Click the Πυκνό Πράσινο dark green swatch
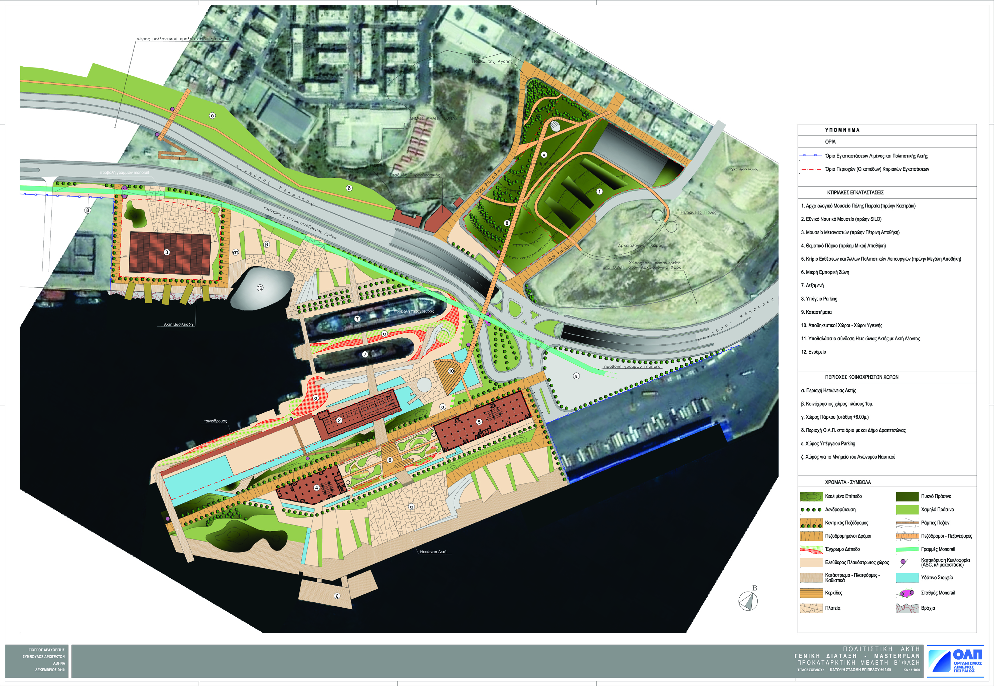994x686 pixels. pyautogui.click(x=907, y=496)
